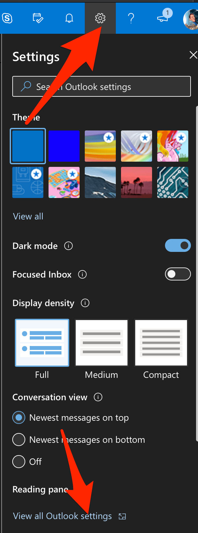Close the Settings panel
Viewport: 198px width, 533px height.
[x=193, y=55]
